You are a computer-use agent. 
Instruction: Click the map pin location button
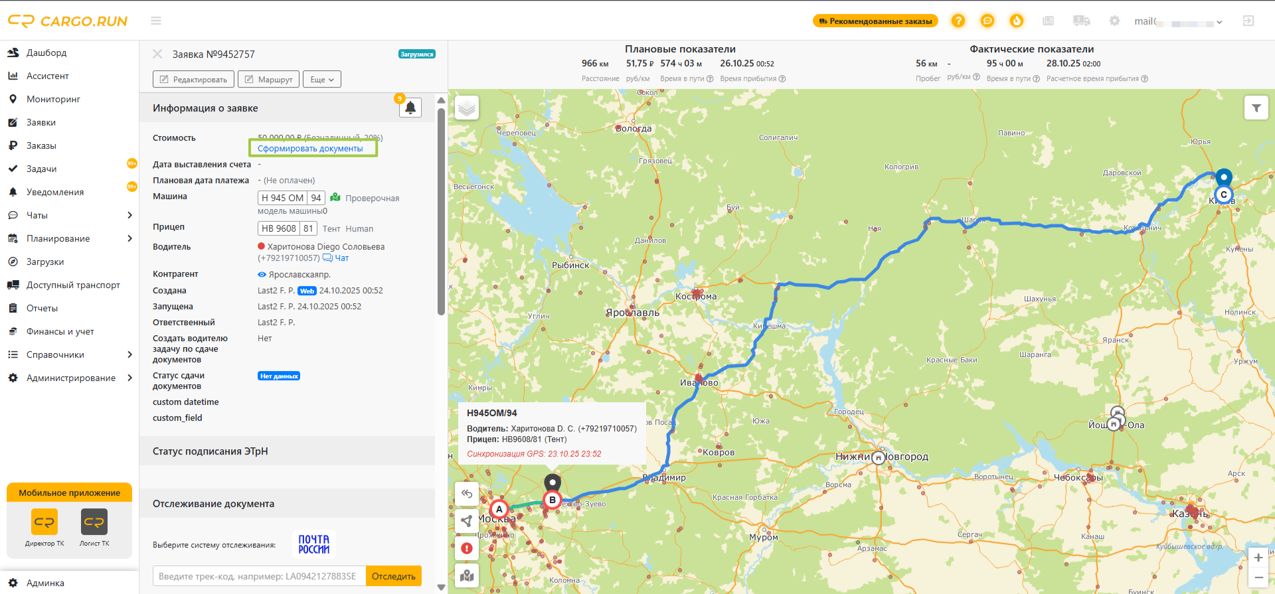click(x=467, y=575)
